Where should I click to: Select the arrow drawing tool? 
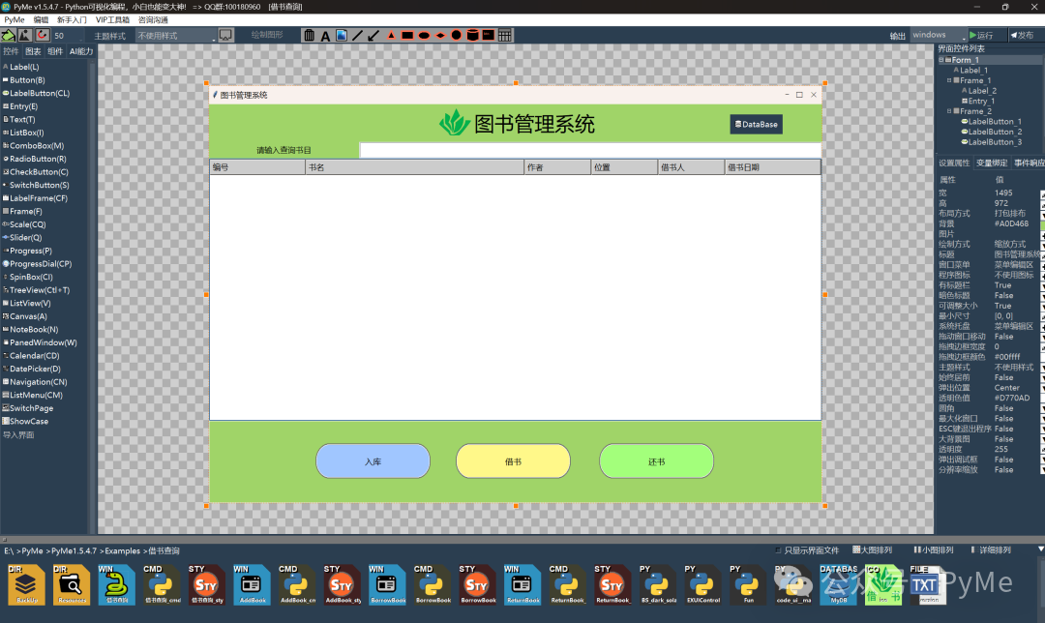click(373, 36)
